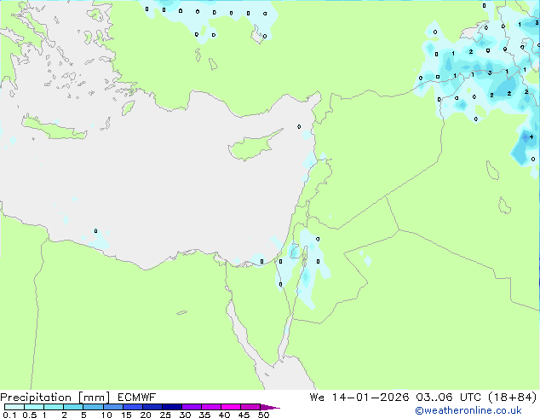540x418 pixels.
Task: Click the 40–45 mm bright magenta swatch
Action: (x=231, y=407)
